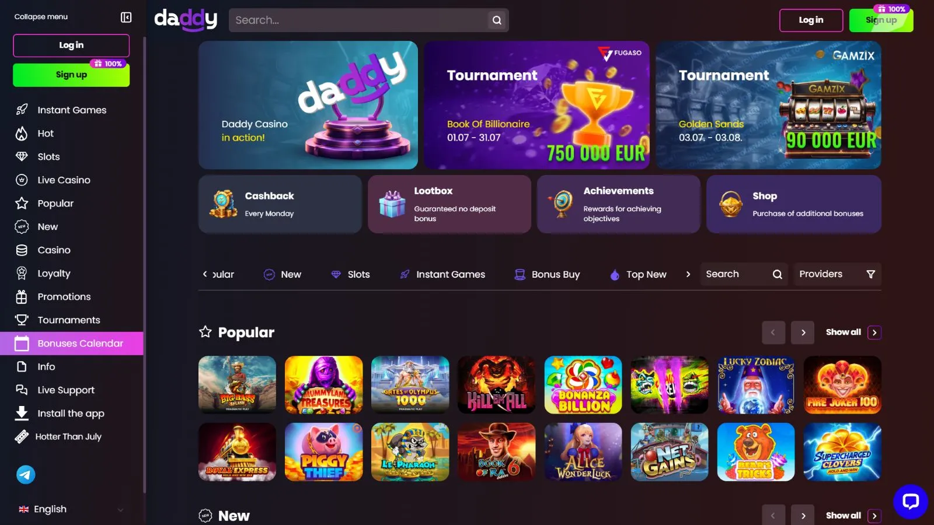Open the Telegram channel icon
This screenshot has width=934, height=525.
pos(26,475)
